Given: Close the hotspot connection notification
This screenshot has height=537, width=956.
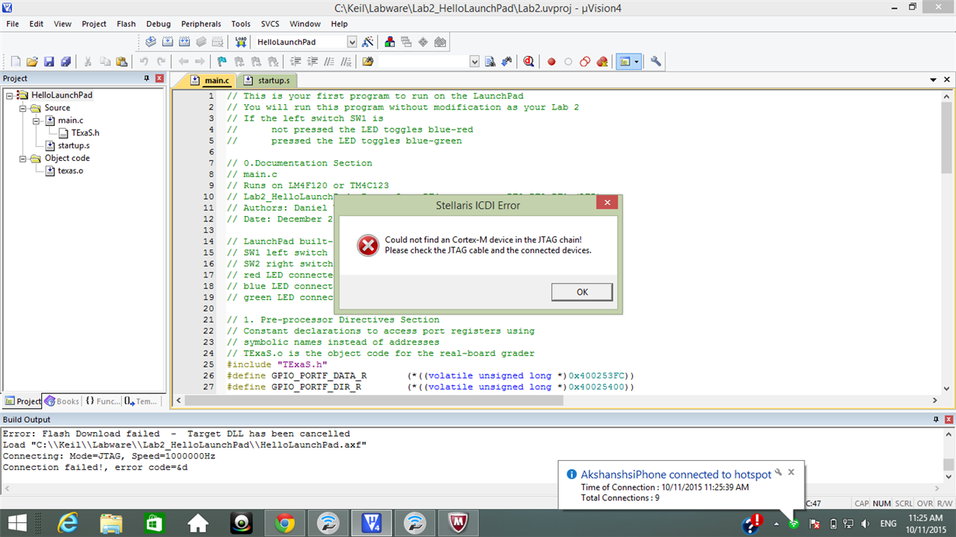Looking at the screenshot, I should (x=791, y=472).
